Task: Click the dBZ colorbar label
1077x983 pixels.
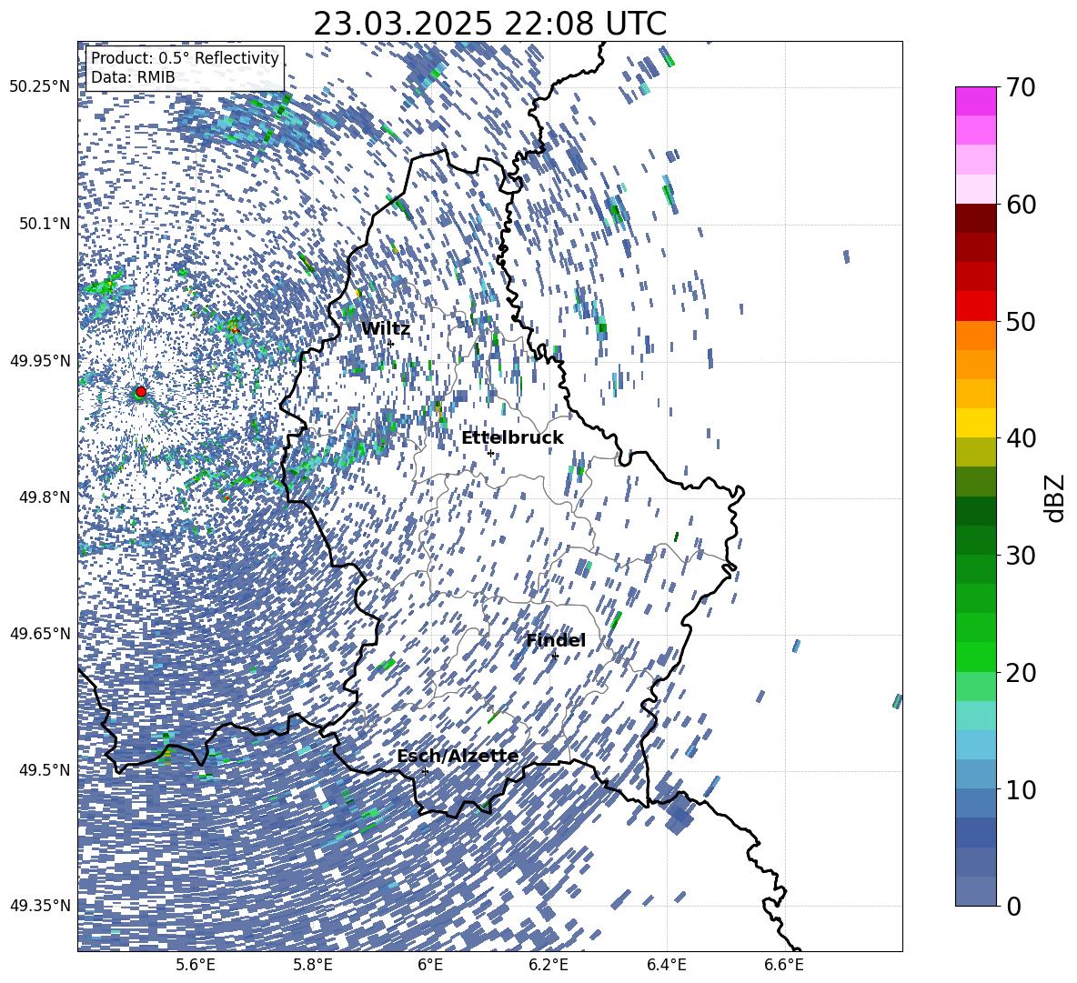Action: [1056, 497]
